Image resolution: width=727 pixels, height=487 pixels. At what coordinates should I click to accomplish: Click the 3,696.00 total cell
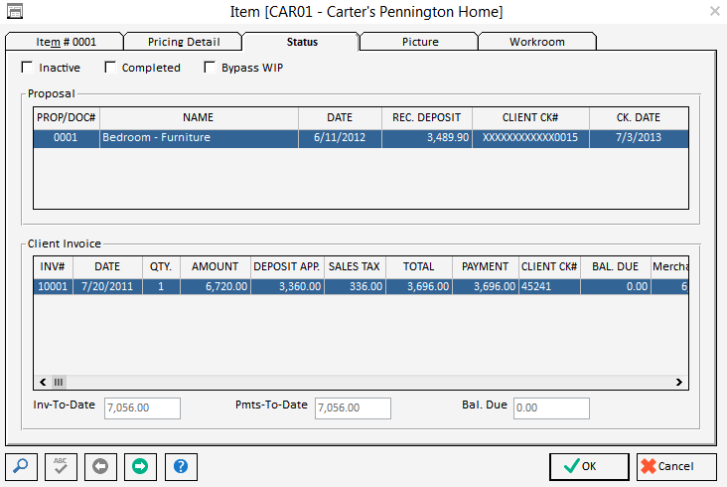tap(419, 286)
